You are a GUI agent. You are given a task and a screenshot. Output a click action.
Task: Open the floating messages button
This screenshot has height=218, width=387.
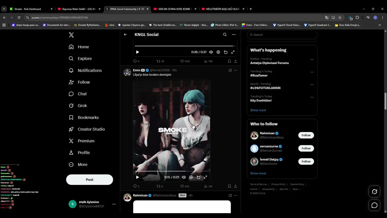(x=374, y=205)
